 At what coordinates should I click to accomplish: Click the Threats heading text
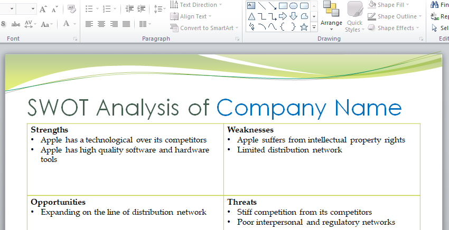coord(242,202)
